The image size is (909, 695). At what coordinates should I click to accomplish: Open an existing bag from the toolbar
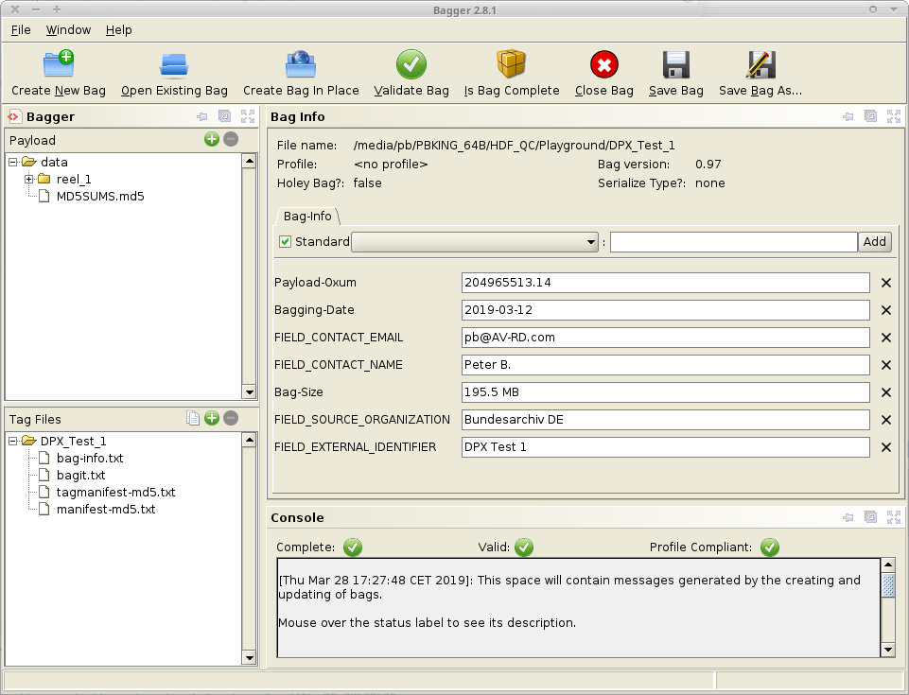(x=174, y=65)
